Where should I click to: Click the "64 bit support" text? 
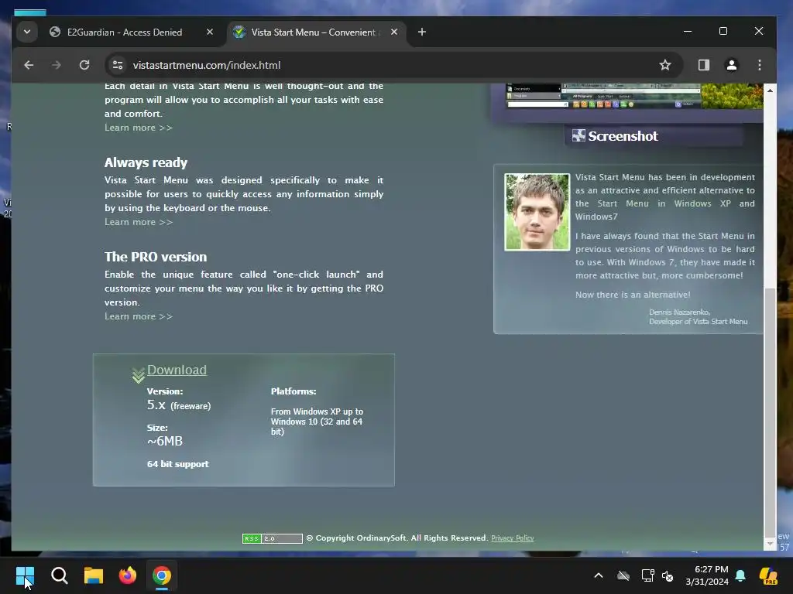click(177, 464)
